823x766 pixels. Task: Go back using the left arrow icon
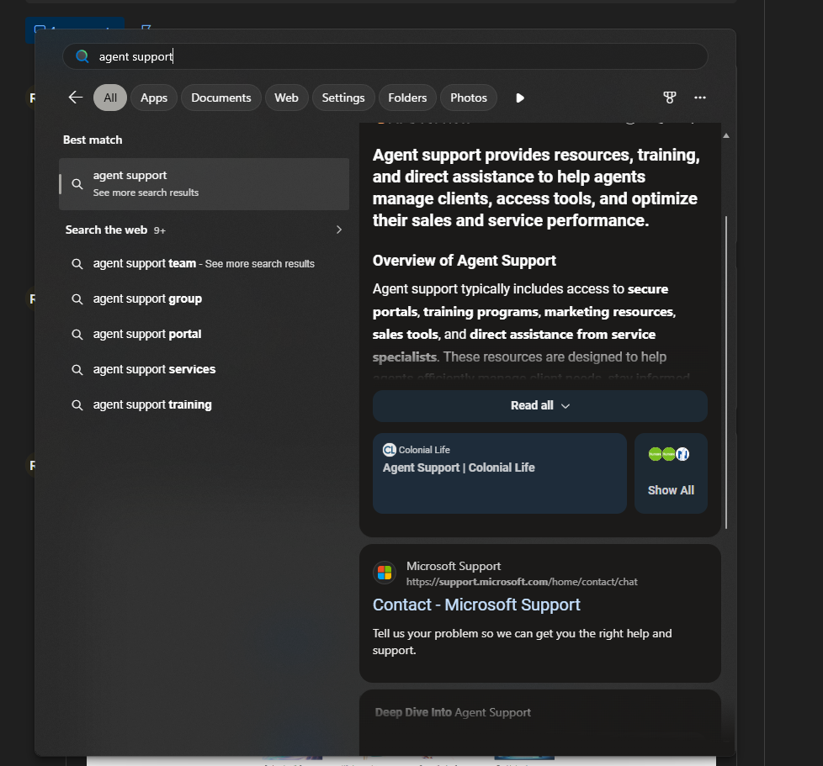coord(76,98)
